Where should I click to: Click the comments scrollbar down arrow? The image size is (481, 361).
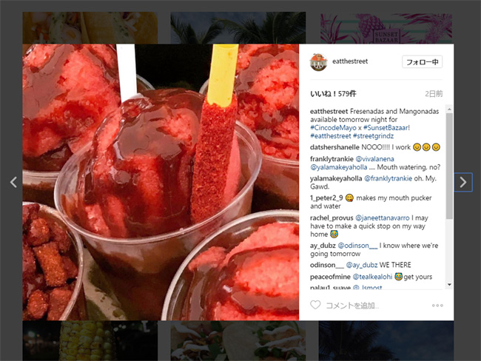(449, 285)
